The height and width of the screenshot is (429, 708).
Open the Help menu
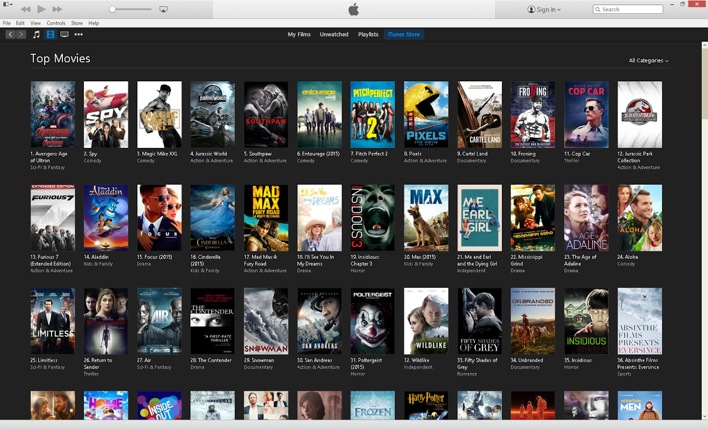[93, 23]
